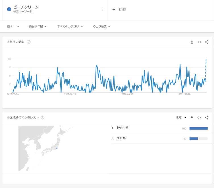Expand the 過去 5 年間 time range dropdown
Image resolution: width=214 pixels, height=188 pixels.
[x=38, y=26]
